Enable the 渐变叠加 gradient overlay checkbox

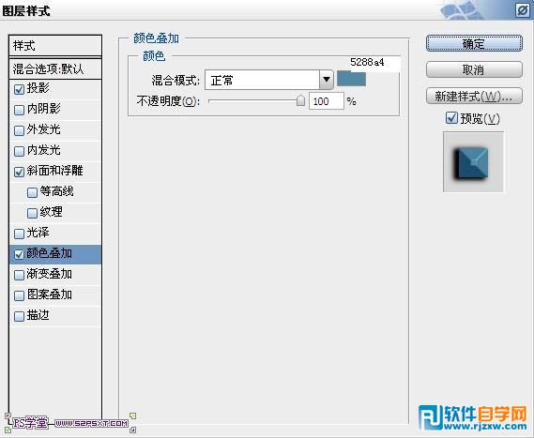point(19,275)
